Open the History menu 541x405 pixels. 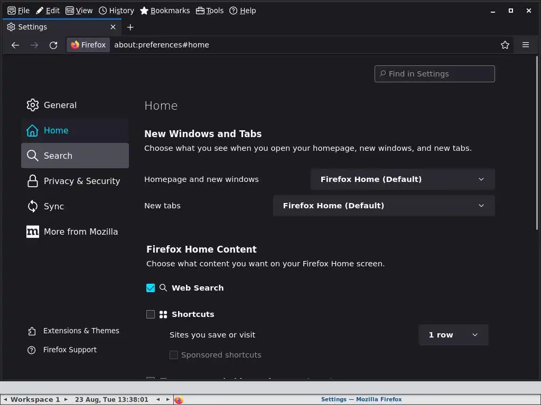tap(116, 11)
